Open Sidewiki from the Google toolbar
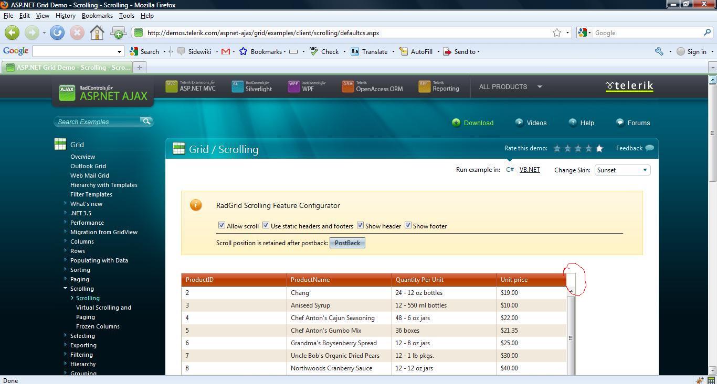 pyautogui.click(x=194, y=51)
